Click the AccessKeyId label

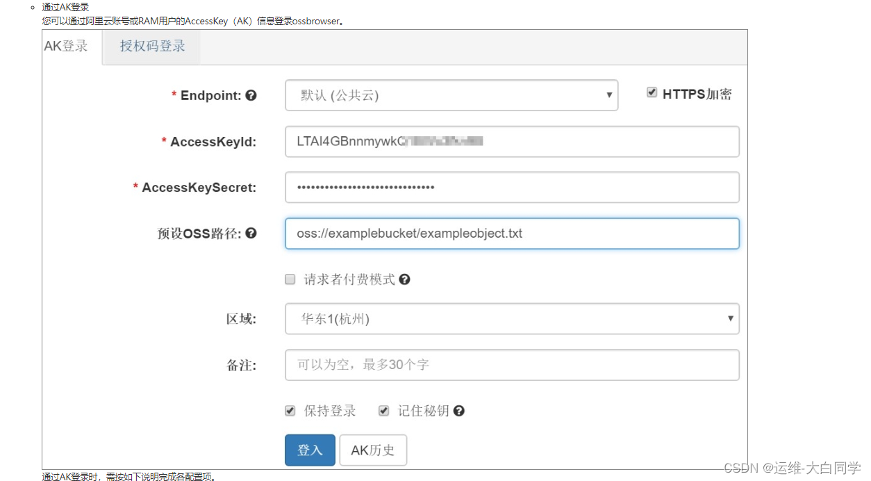[x=213, y=142]
